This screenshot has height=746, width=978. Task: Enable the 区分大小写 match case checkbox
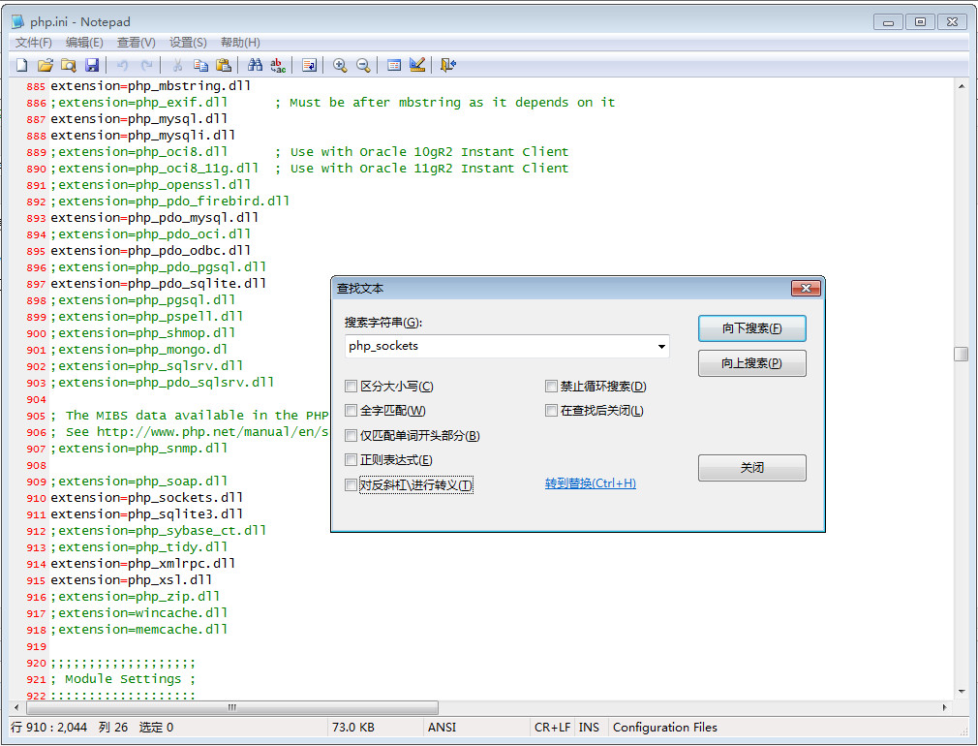click(351, 386)
